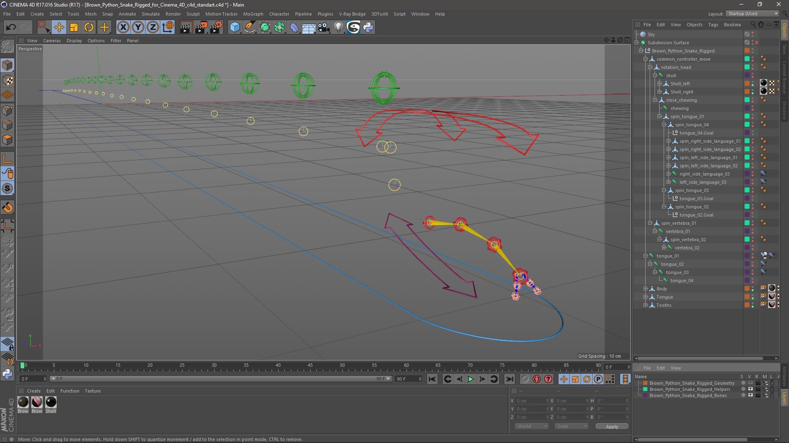Screen dimensions: 789x443
Task: Select the Rotate tool icon
Action: tap(89, 27)
